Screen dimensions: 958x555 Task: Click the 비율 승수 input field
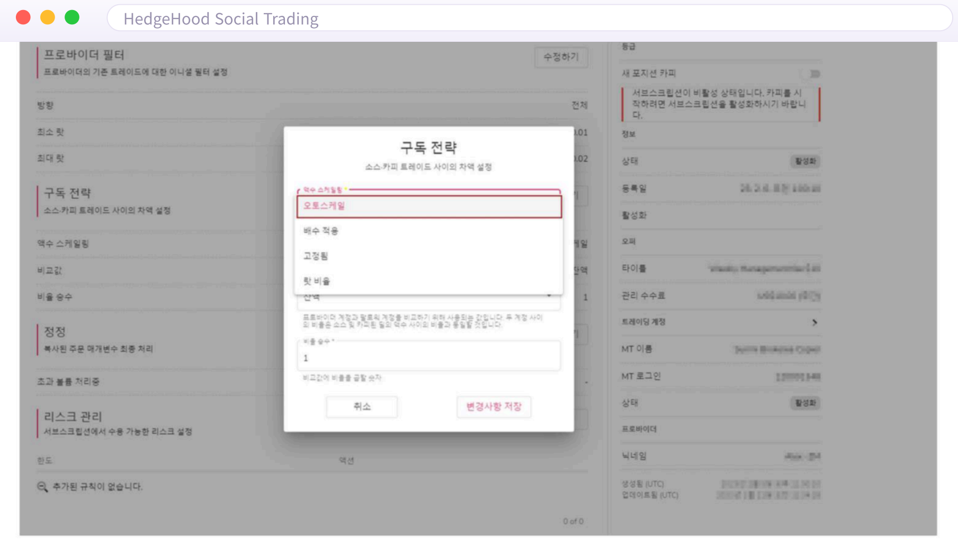click(428, 356)
